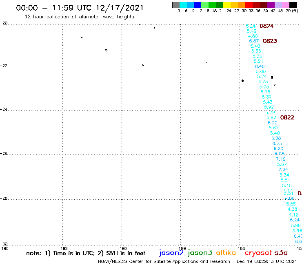This screenshot has height=265, width=302.
Task: Click the wave height value 4.80
Action: click(x=253, y=36)
